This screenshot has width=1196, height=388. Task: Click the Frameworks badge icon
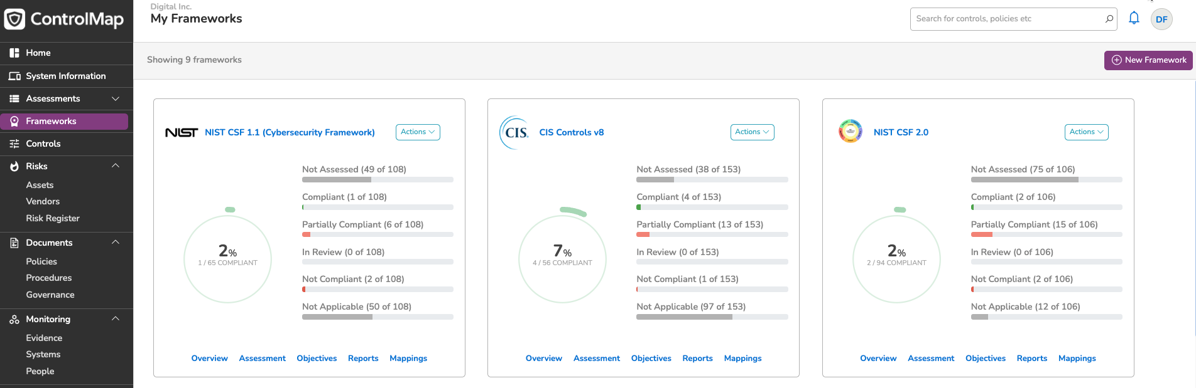point(14,121)
